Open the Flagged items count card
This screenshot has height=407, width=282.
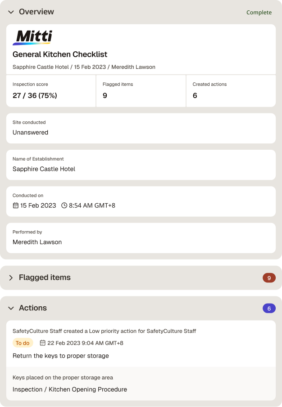(141, 91)
